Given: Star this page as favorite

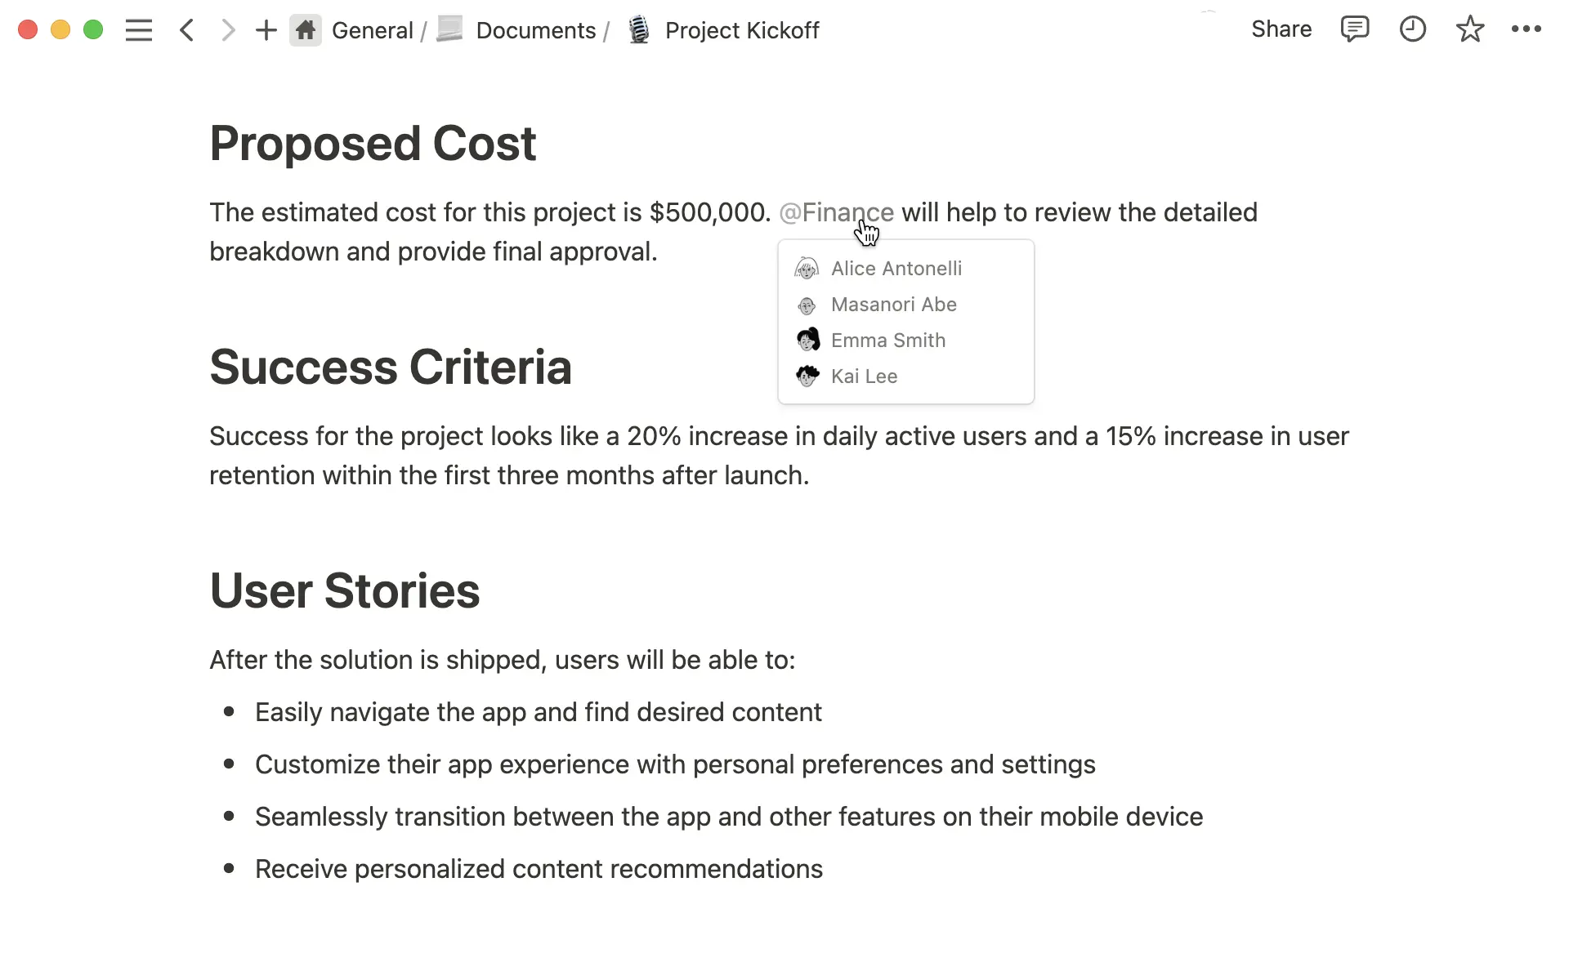Looking at the screenshot, I should point(1469,29).
